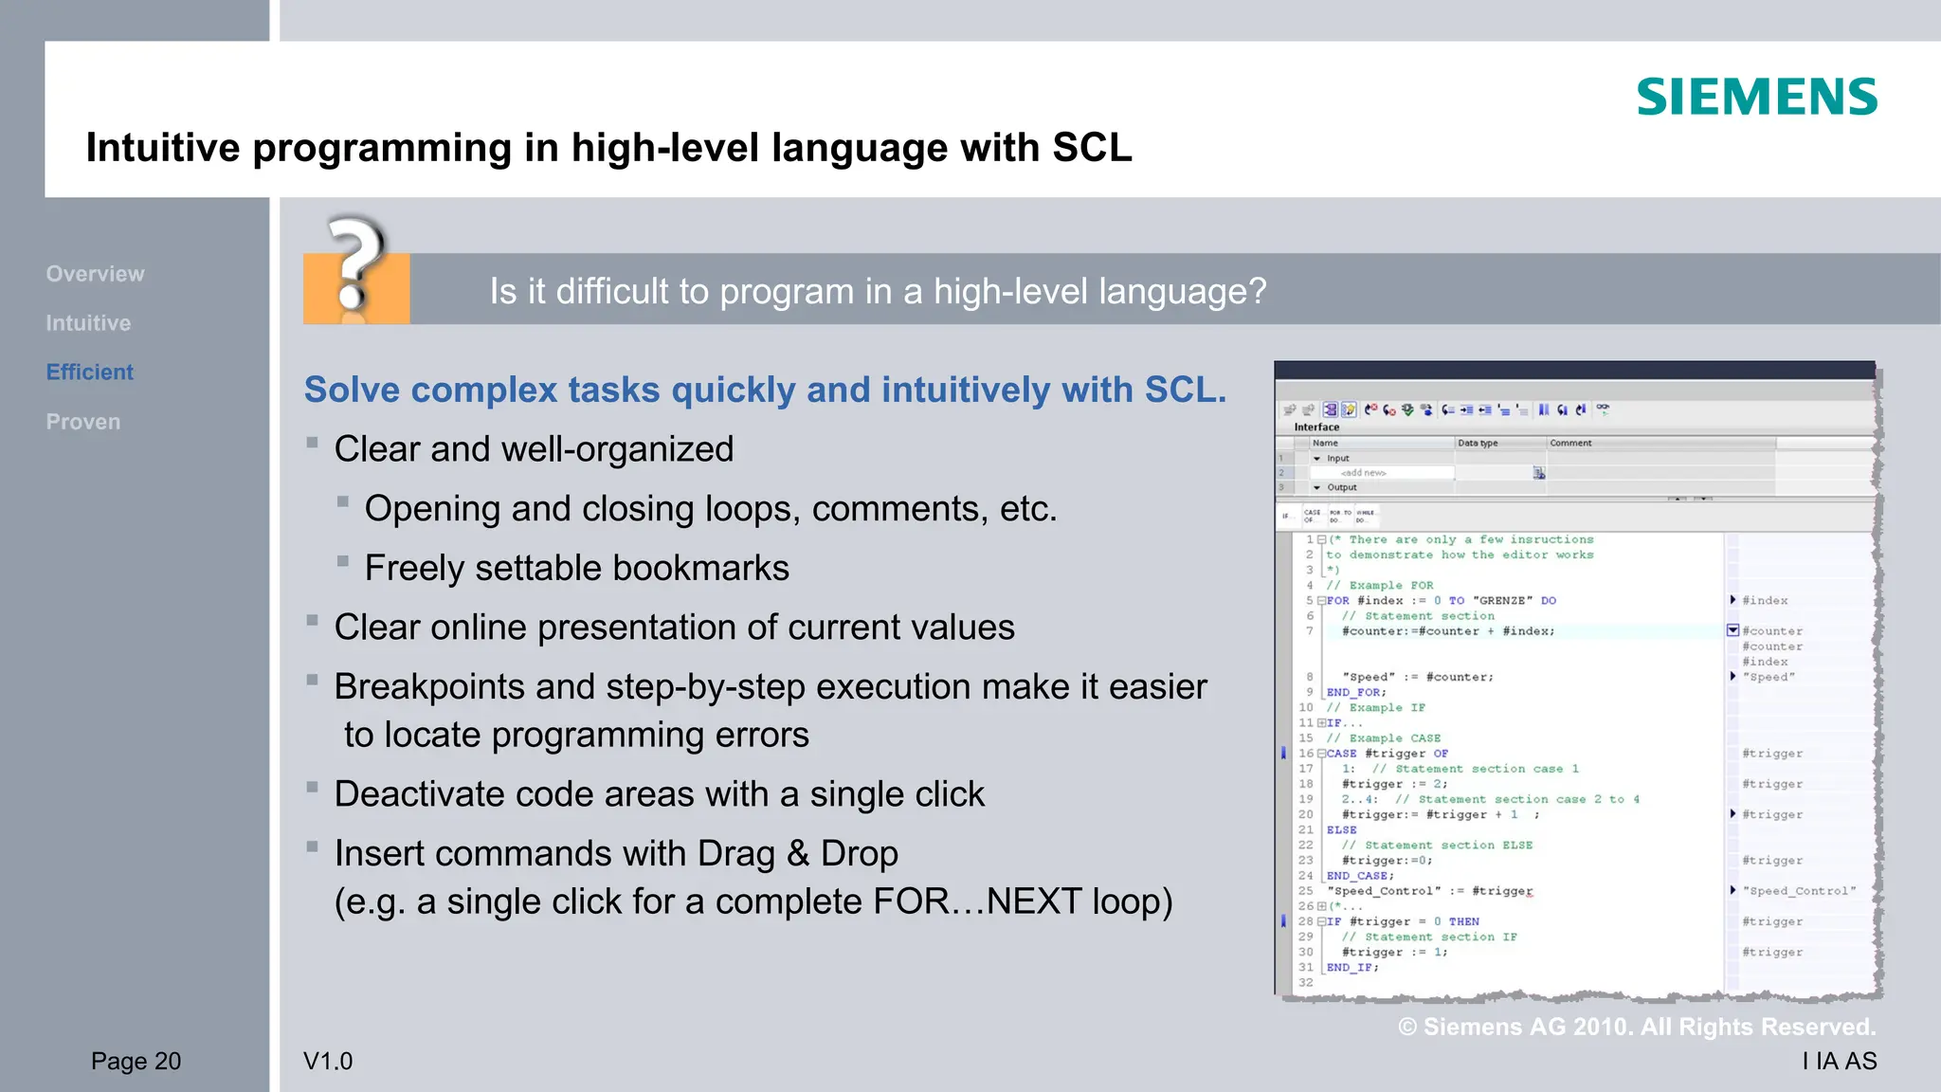This screenshot has height=1092, width=1941.
Task: Collapse the Input section in Interface table
Action: pos(1316,458)
